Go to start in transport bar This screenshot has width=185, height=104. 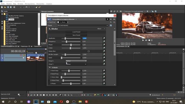47,95
